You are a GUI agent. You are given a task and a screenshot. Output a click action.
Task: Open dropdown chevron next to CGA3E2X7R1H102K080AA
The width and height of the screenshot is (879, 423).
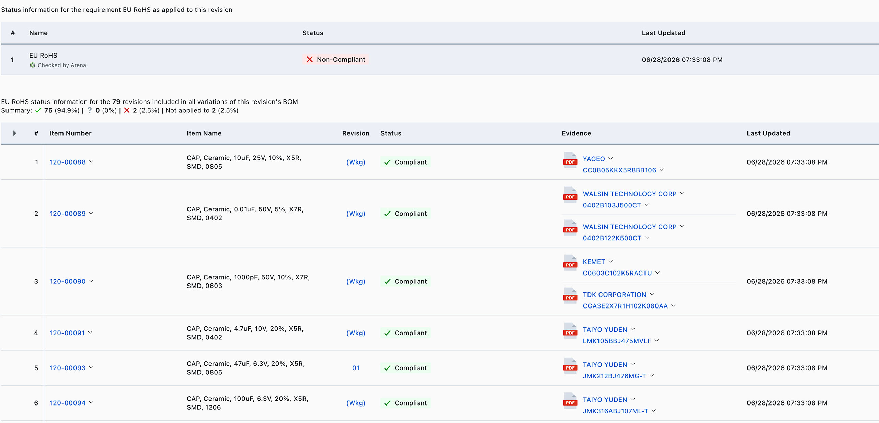[674, 305]
